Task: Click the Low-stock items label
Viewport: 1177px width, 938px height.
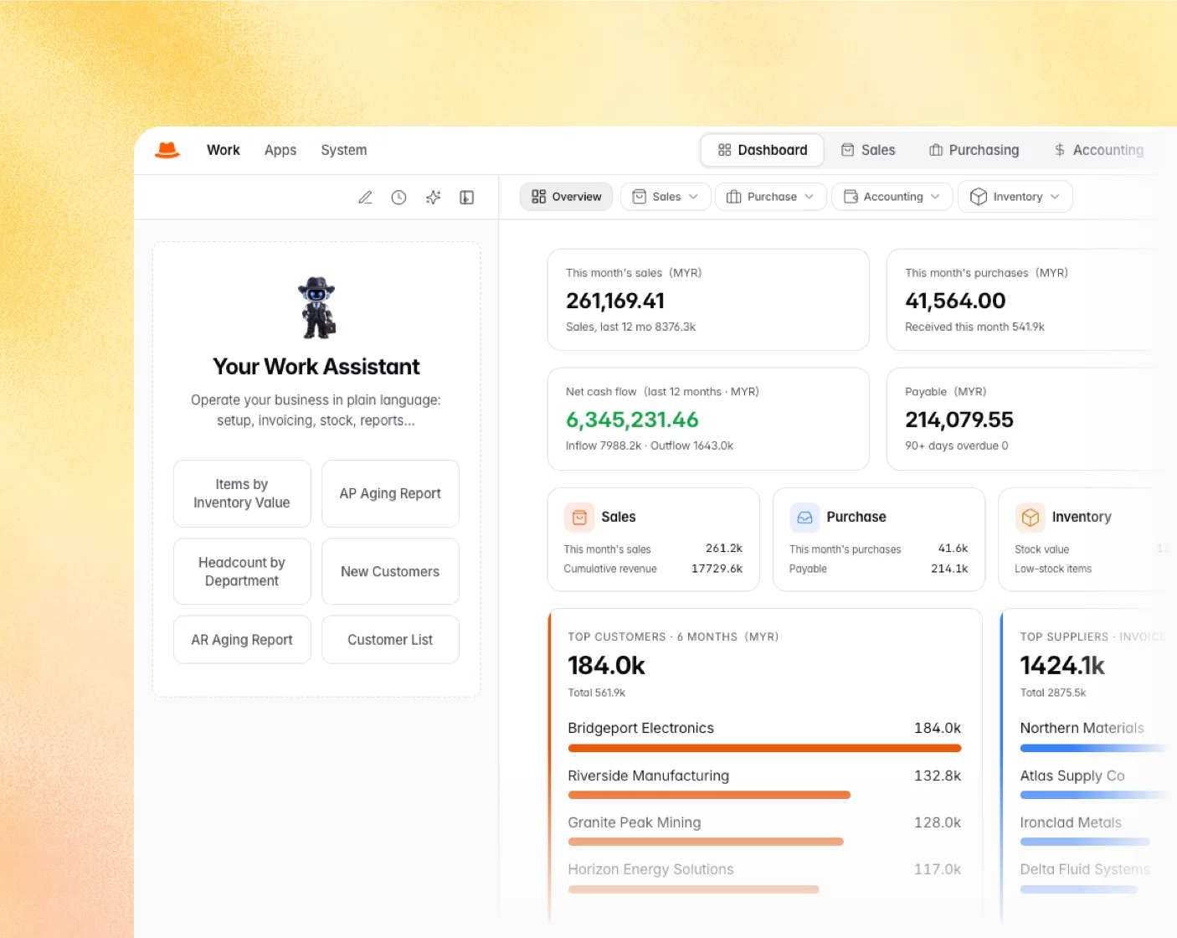Action: 1053,569
